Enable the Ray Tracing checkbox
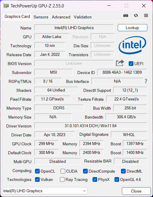Viewport: 153px width, 197px height. [x=62, y=179]
